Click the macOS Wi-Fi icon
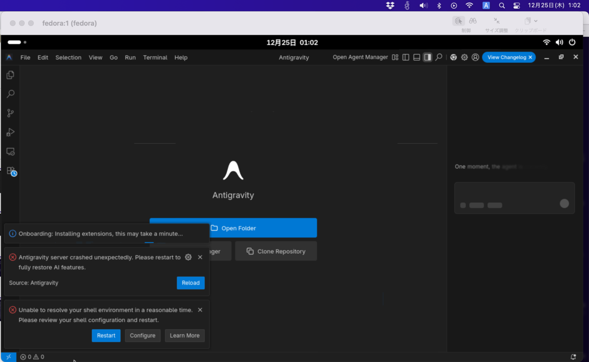 469,5
